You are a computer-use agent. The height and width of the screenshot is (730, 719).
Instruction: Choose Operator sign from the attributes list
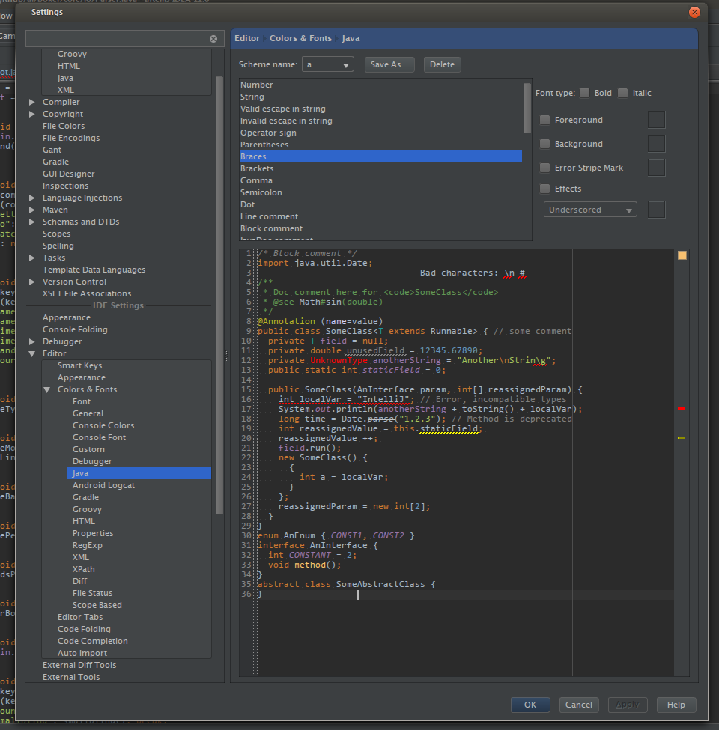pos(268,133)
